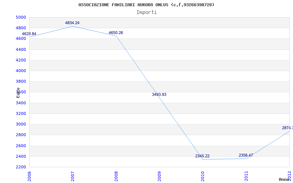This screenshot has width=293, height=183.
Task: Click the 4600 y-axis tick label
Action: (x=21, y=39)
